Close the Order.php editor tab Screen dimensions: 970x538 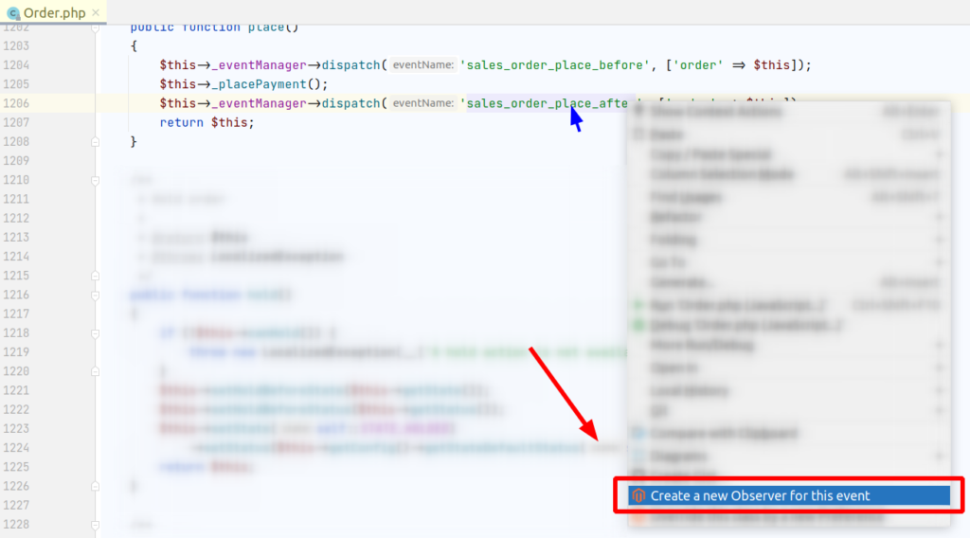pyautogui.click(x=96, y=12)
